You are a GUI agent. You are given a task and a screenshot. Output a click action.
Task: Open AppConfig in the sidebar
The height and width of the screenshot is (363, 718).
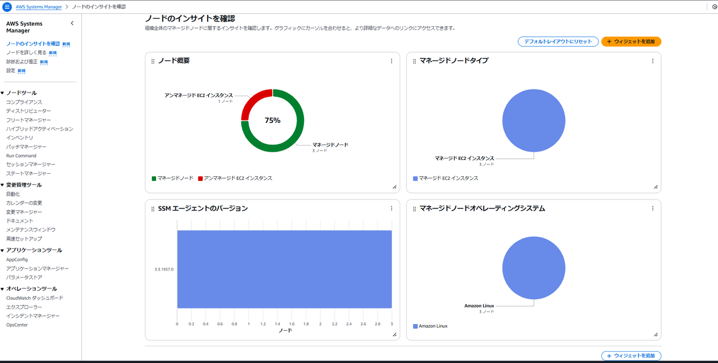tap(17, 260)
